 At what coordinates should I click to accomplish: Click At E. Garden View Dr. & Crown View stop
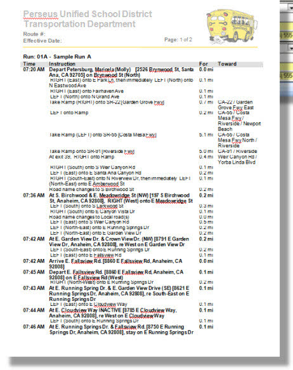pos(119,242)
